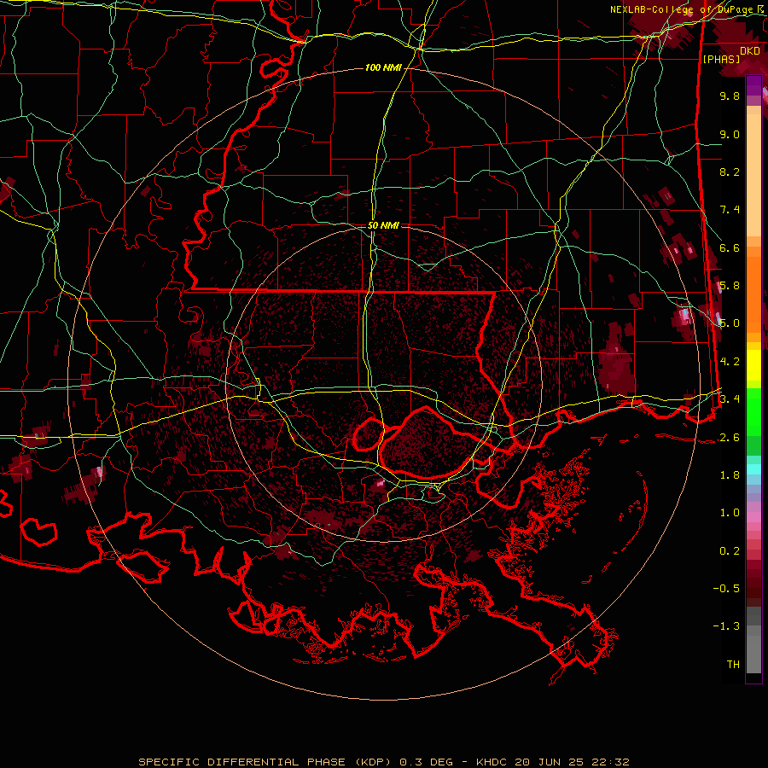This screenshot has height=768, width=768.
Task: Click the orange segment of color bar
Action: (753, 294)
